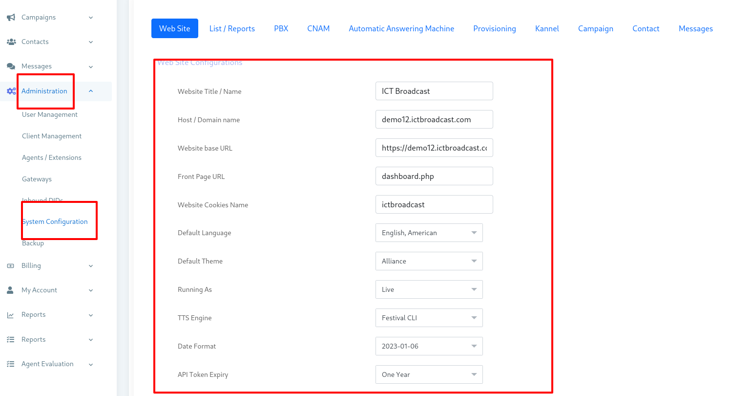Screen dimensions: 752x396
Task: Switch to the List / Reports tab
Action: 232,28
